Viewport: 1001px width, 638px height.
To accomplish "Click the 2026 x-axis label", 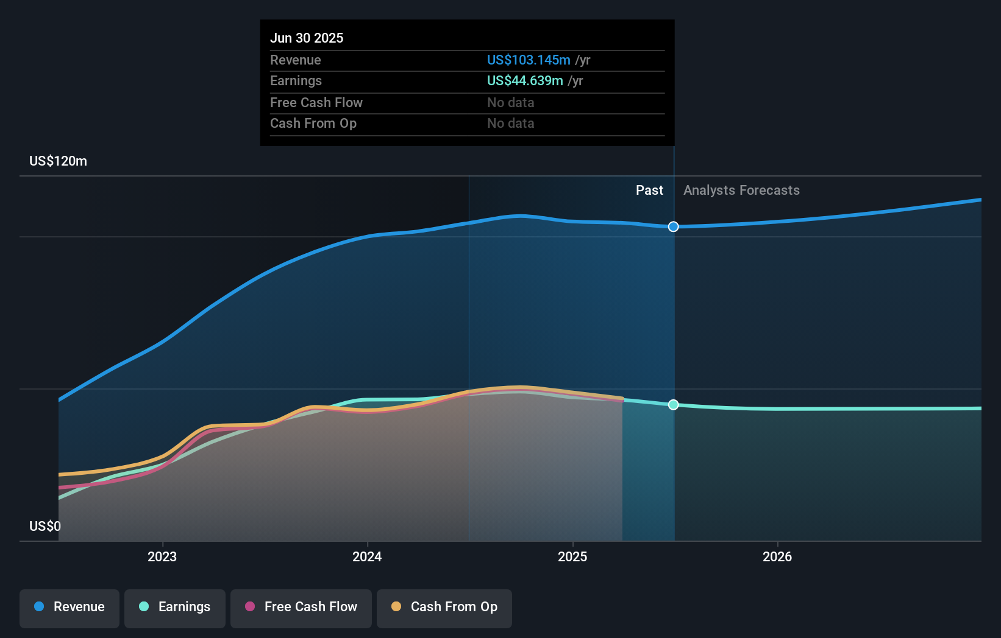I will click(x=777, y=556).
